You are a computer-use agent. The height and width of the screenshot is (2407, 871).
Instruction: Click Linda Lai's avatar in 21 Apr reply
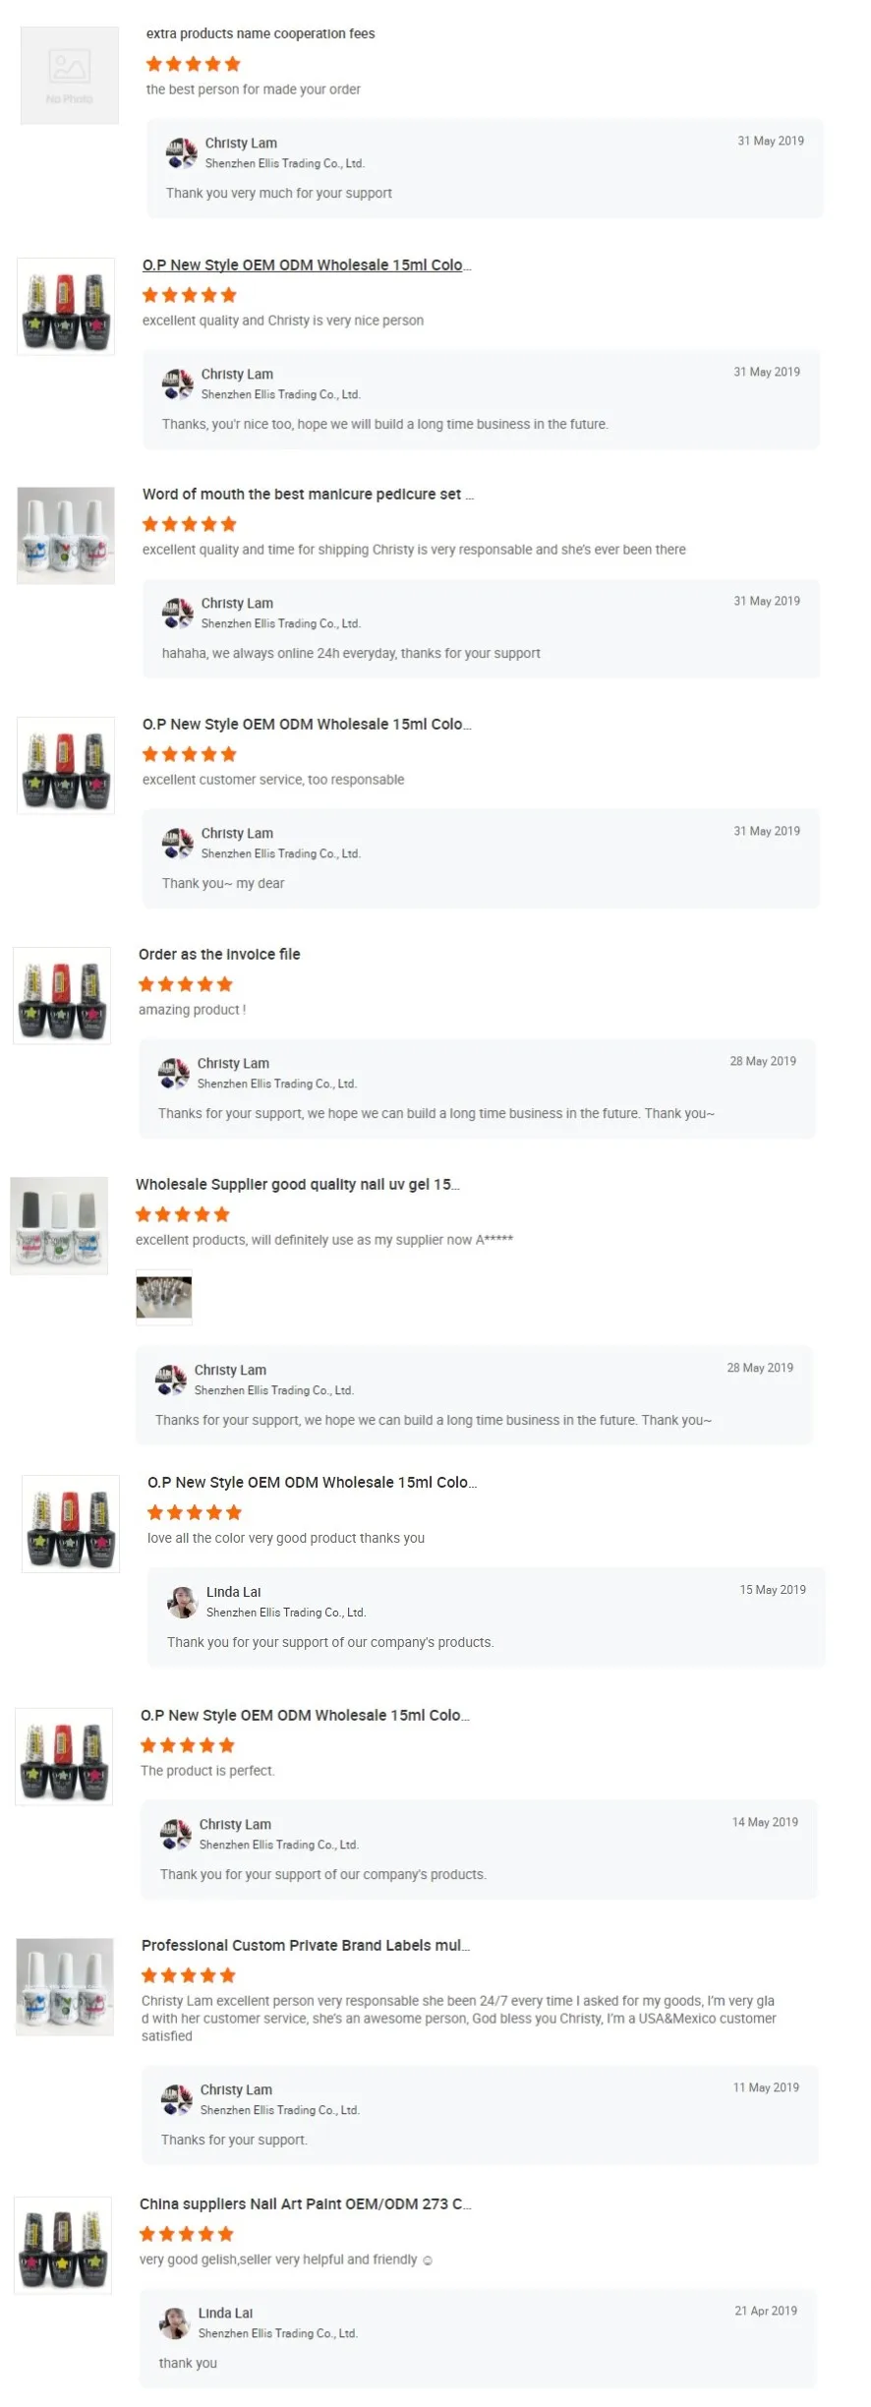tap(174, 2322)
